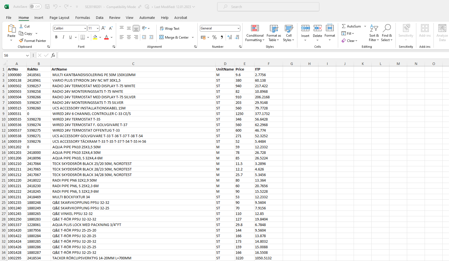449x261 pixels.
Task: Click the Copy icon
Action: (21, 33)
